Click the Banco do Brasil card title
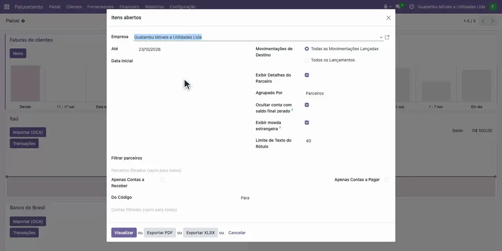This screenshot has height=251, width=502. click(27, 207)
